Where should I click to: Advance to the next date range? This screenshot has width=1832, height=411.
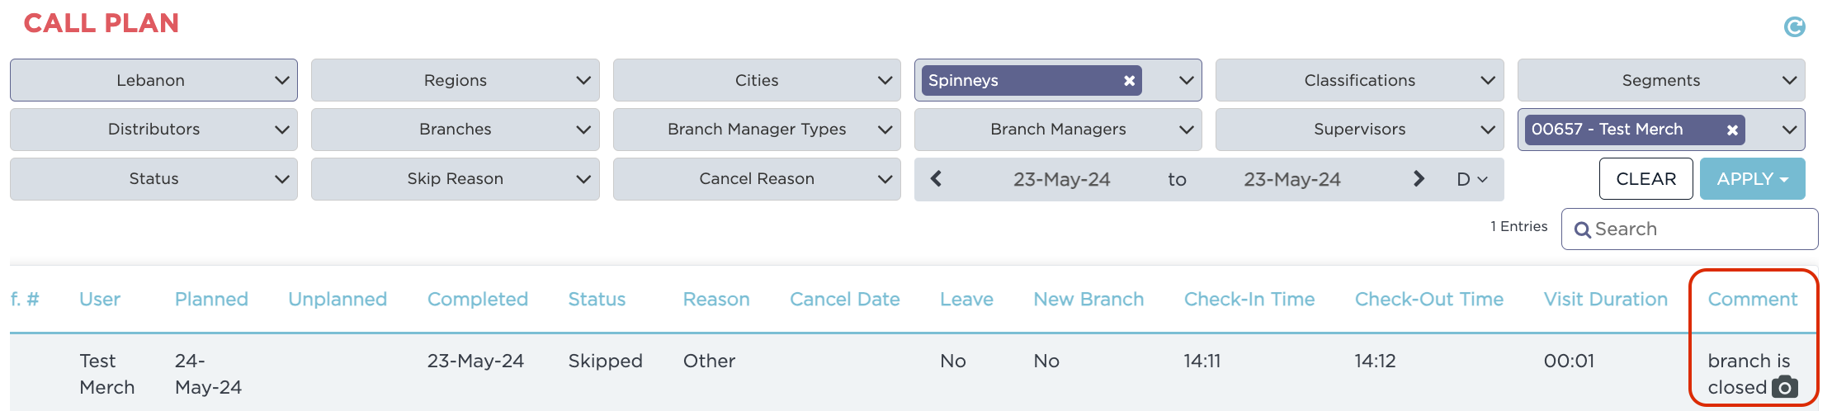(1419, 179)
